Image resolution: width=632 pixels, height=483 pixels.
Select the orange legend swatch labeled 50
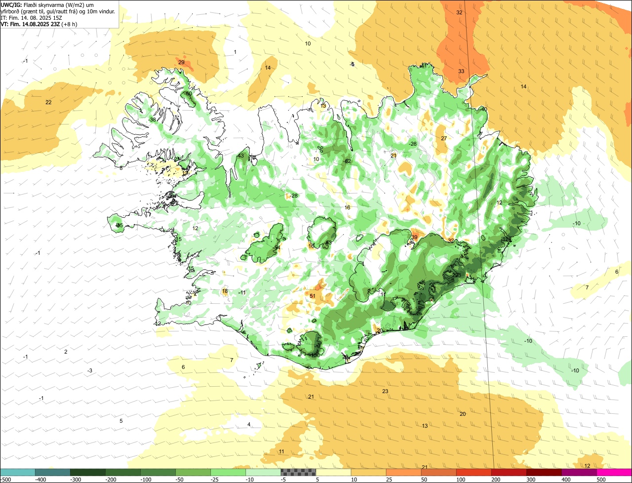tap(438, 472)
